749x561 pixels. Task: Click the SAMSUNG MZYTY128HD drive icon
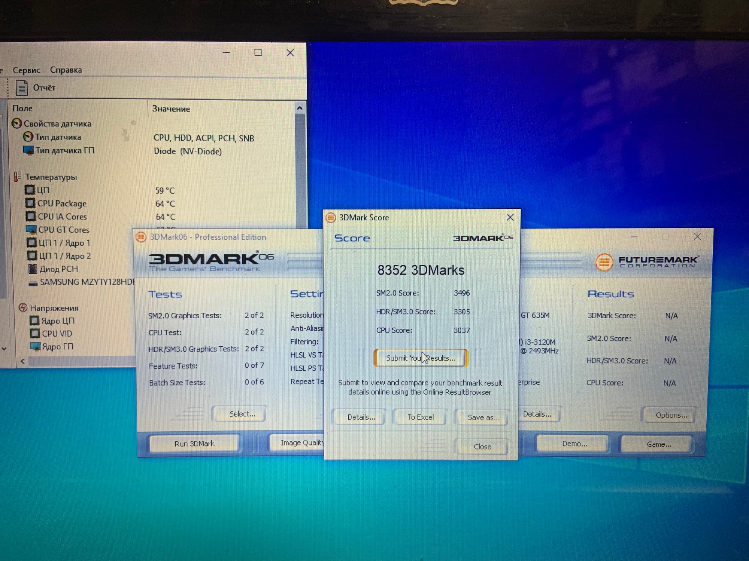pos(33,283)
